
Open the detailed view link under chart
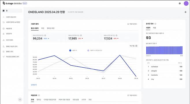click(34, 85)
